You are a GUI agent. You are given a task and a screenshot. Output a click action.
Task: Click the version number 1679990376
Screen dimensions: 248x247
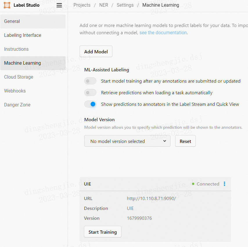(x=139, y=218)
